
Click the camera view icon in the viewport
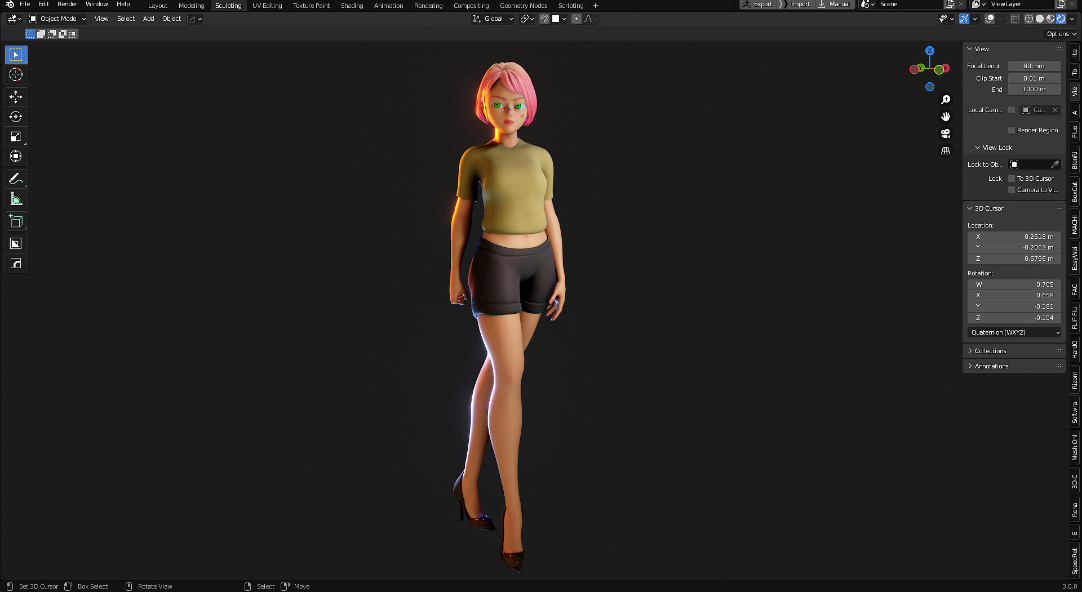pyautogui.click(x=946, y=133)
